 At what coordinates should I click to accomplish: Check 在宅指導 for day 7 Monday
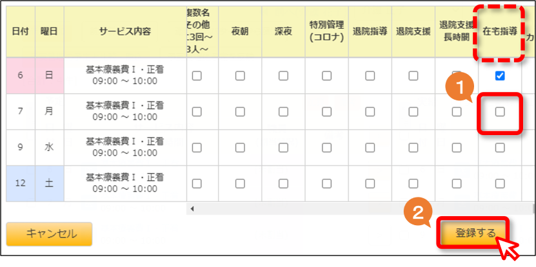[500, 111]
